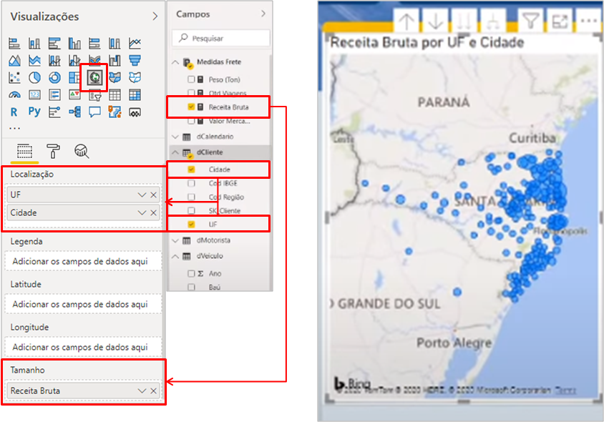Image resolution: width=604 pixels, height=422 pixels.
Task: Open the Analytics magnifier tab
Action: pos(82,150)
